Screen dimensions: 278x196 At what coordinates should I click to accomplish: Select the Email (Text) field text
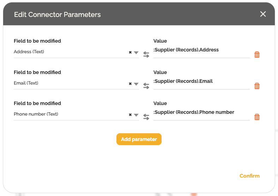coord(26,83)
